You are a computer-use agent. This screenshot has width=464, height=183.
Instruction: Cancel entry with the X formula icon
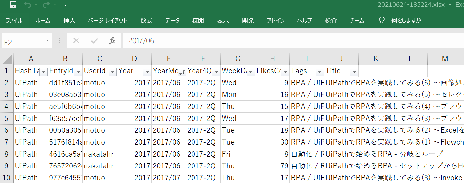(76, 41)
